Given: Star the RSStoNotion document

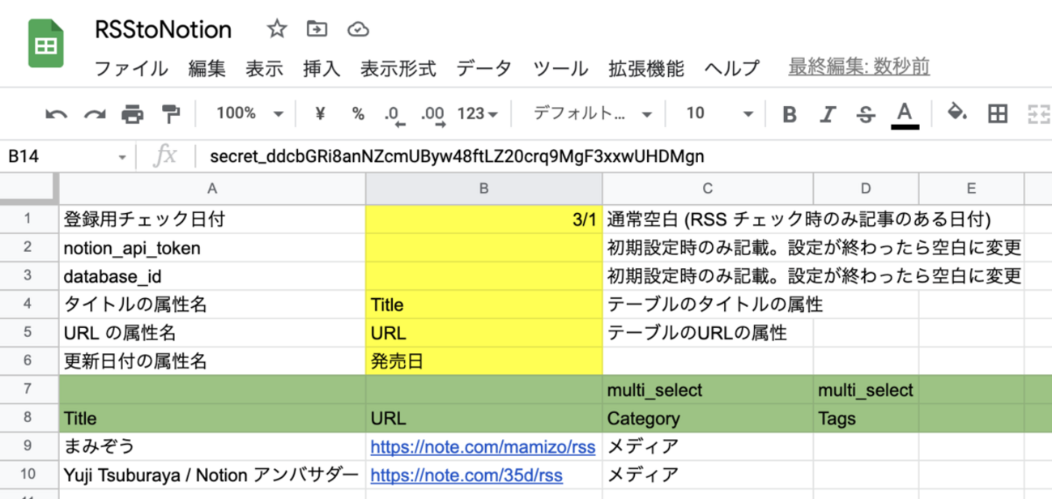Looking at the screenshot, I should (x=277, y=30).
